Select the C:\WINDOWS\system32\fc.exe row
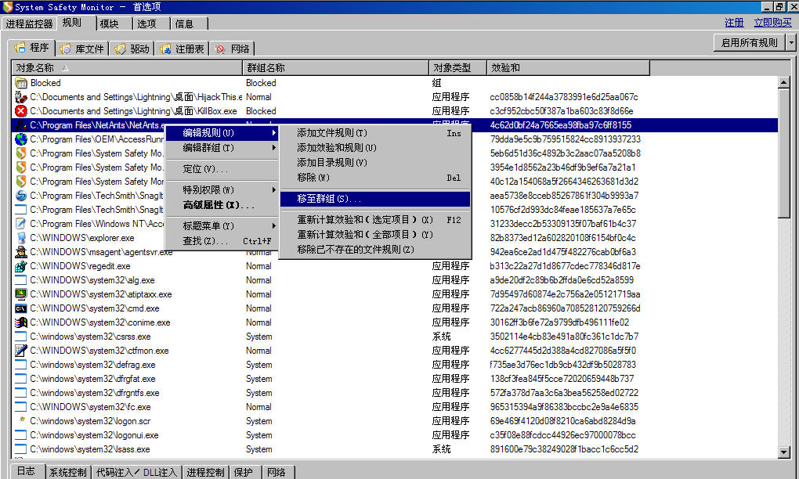Image resolution: width=799 pixels, height=479 pixels. point(394,407)
